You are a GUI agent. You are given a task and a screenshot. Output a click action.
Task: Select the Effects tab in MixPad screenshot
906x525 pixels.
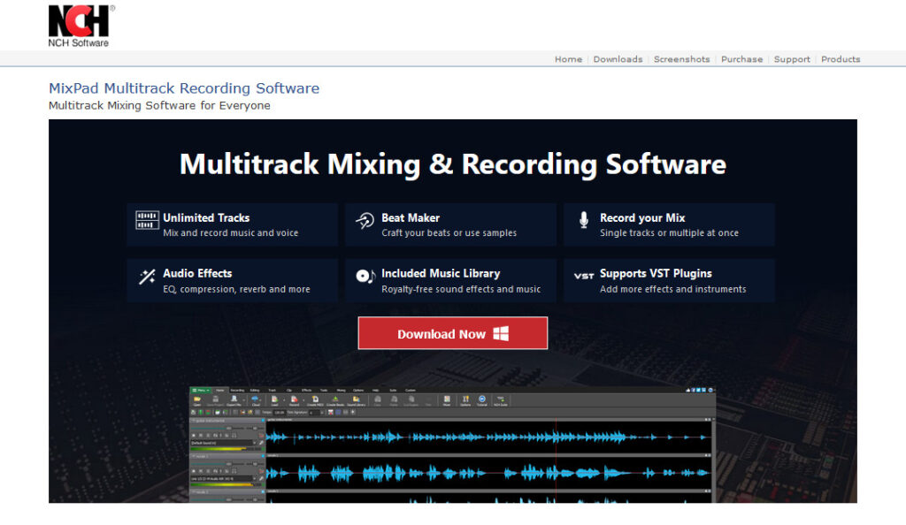306,391
